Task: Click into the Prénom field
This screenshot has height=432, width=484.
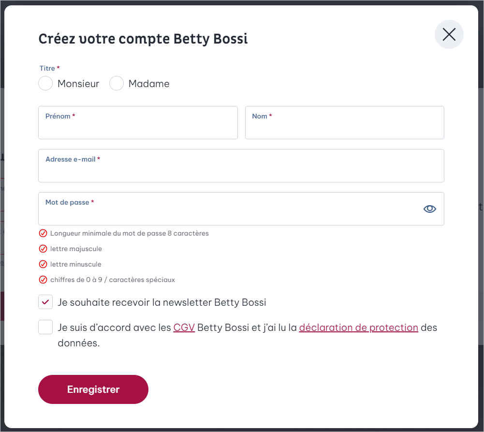Action: tap(138, 122)
